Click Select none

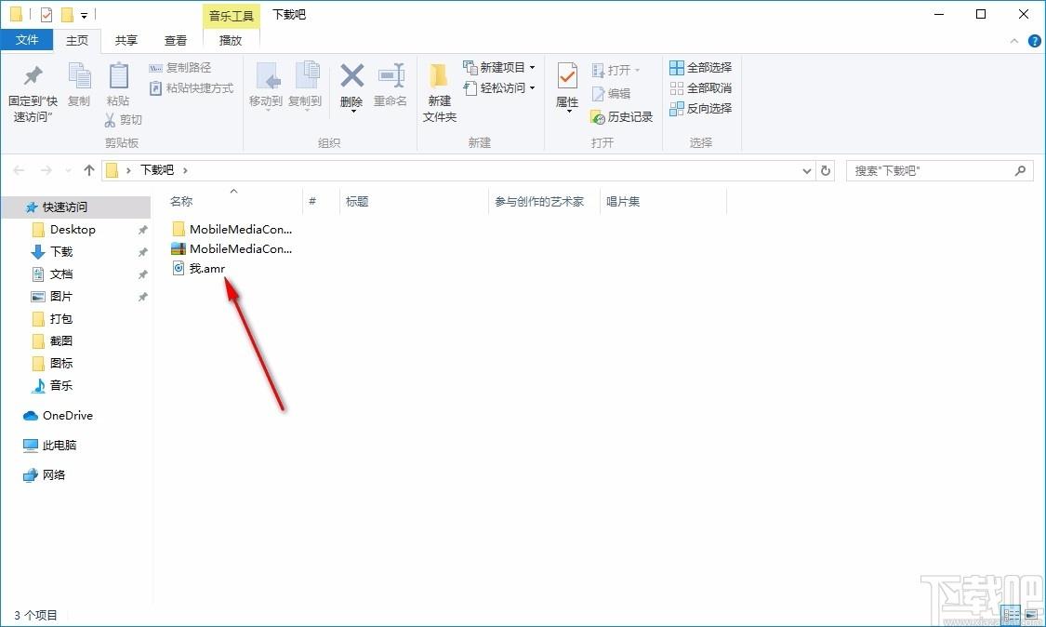point(700,88)
